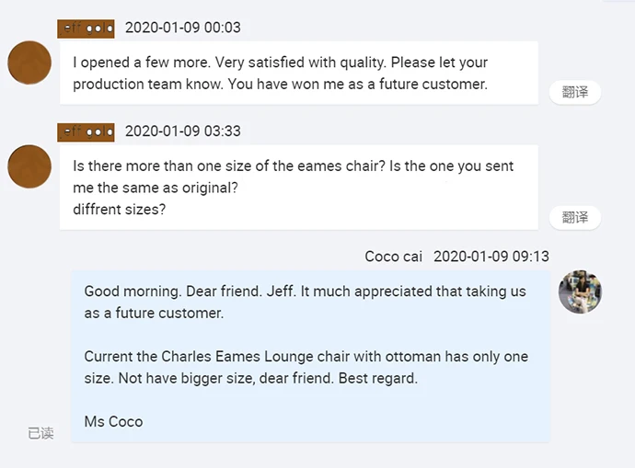Click the "Current the Charles Eames Lounge" paragraph
The height and width of the screenshot is (468, 635).
pyautogui.click(x=306, y=357)
